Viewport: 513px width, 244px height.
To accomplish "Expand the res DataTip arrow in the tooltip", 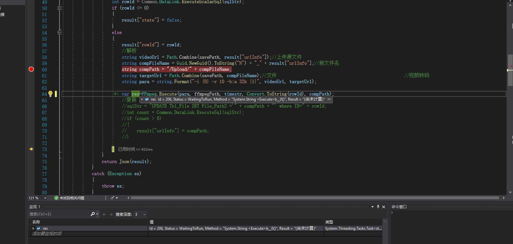I will 142,99.
